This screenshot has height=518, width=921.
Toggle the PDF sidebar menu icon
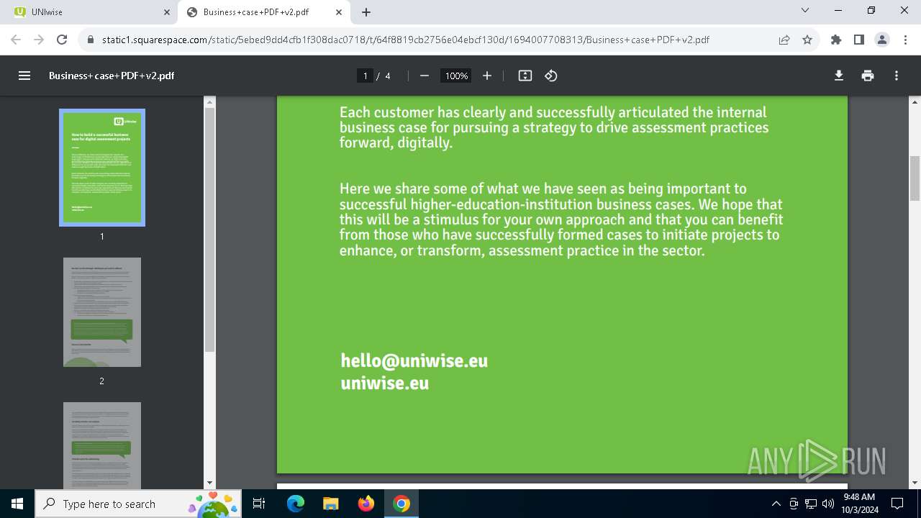pos(24,76)
